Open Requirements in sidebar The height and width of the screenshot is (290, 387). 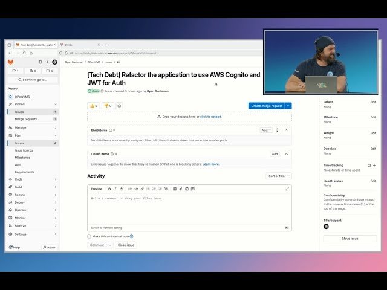[24, 172]
